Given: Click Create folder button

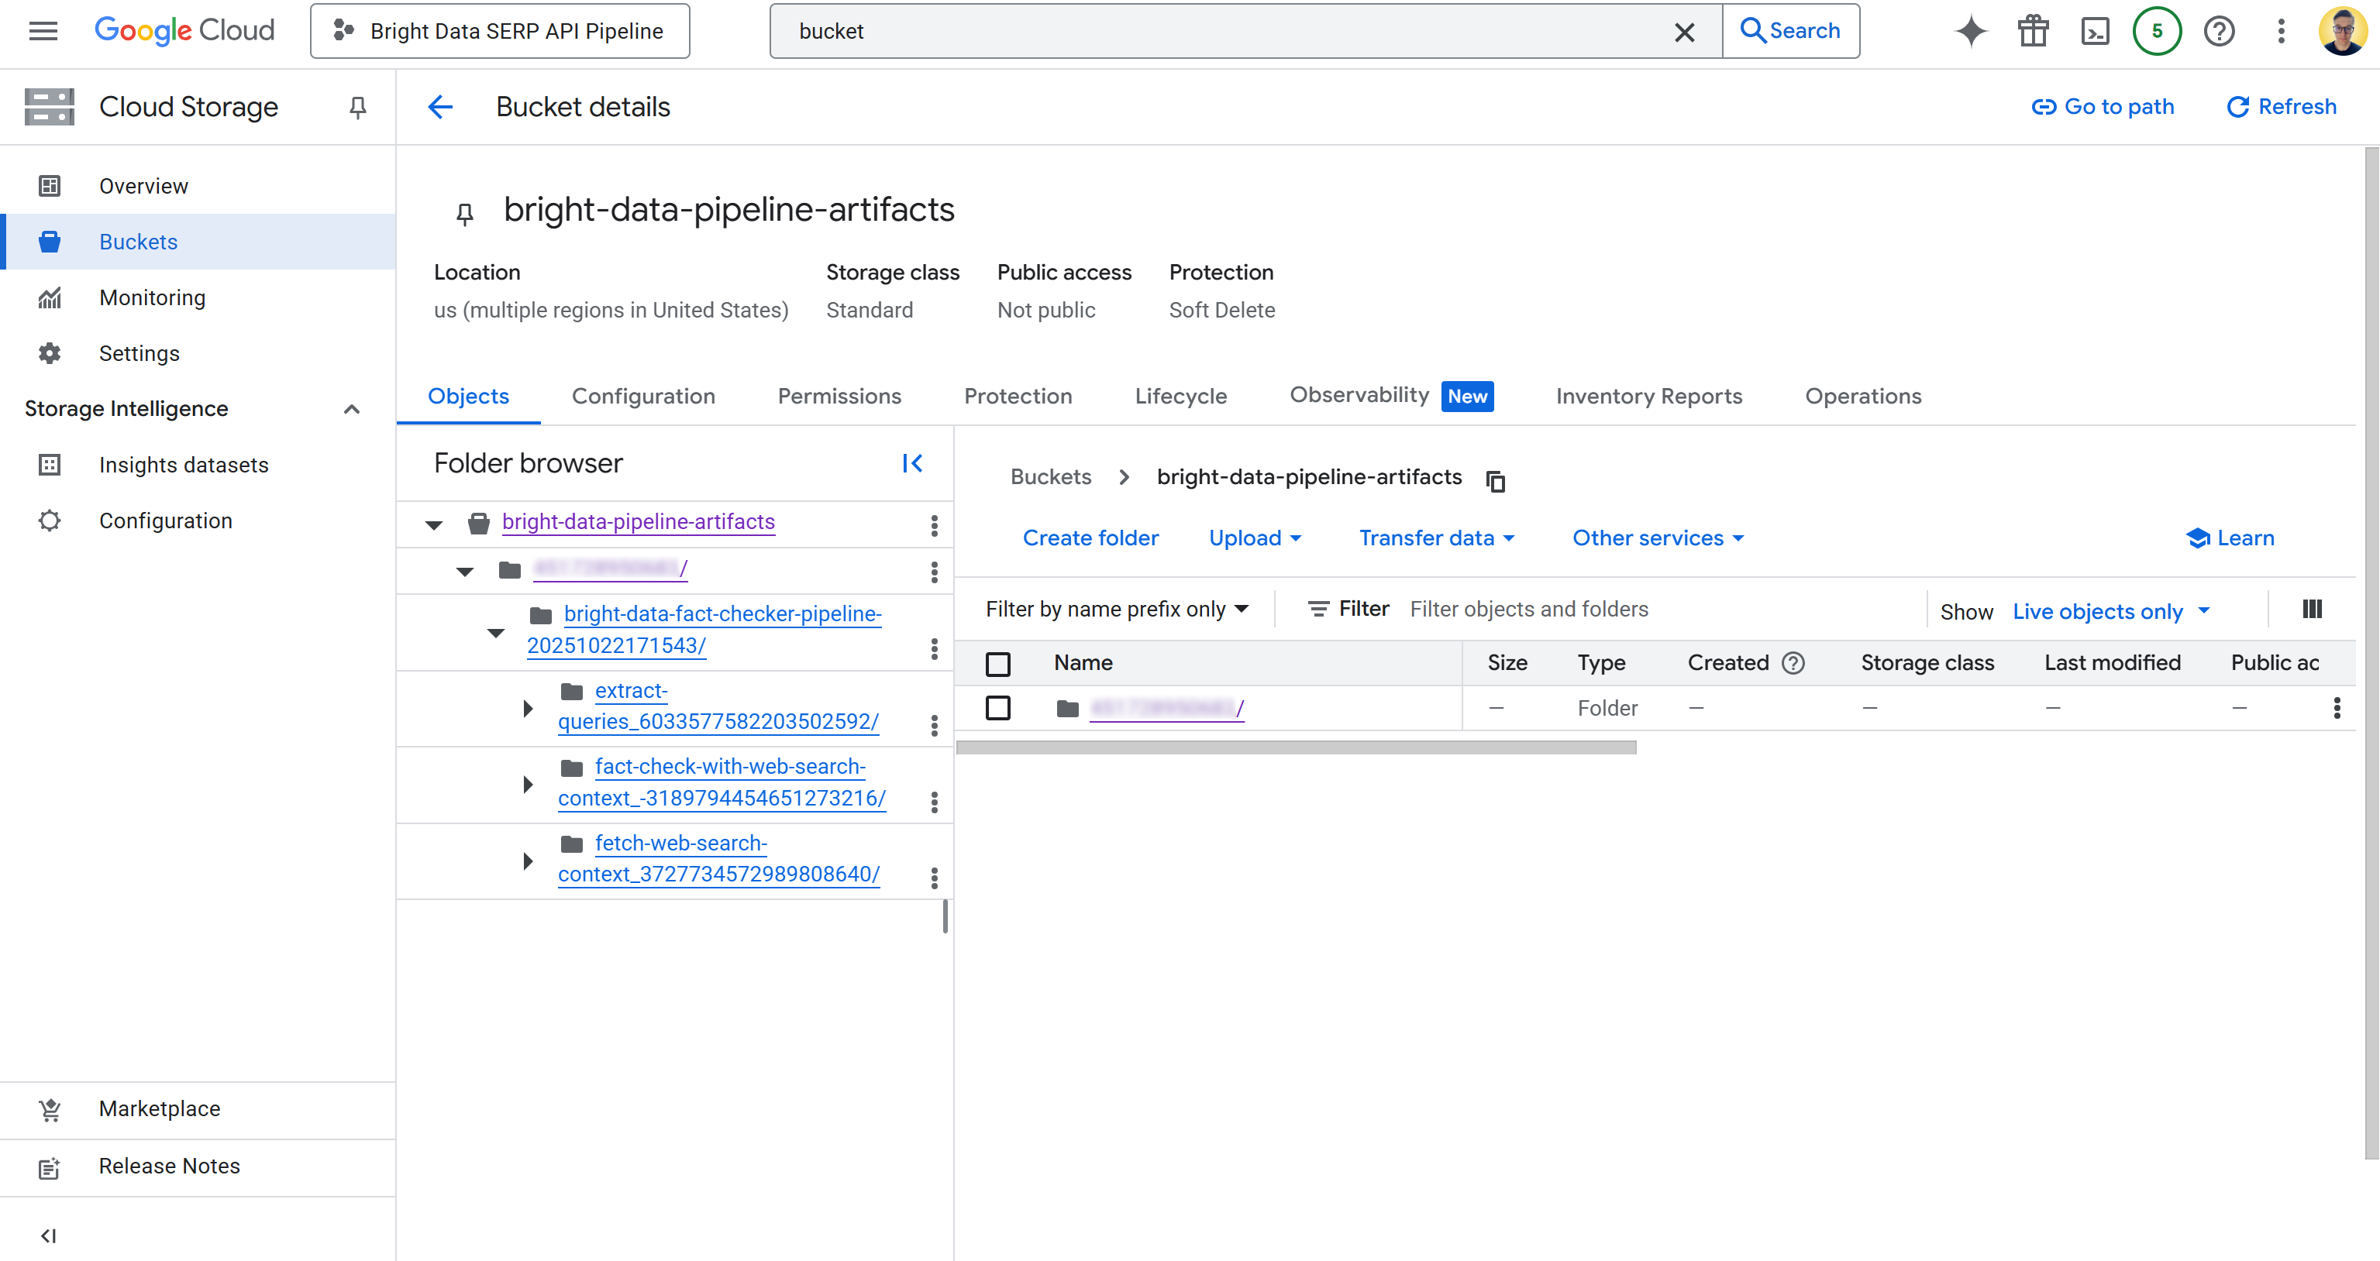Looking at the screenshot, I should pos(1090,538).
